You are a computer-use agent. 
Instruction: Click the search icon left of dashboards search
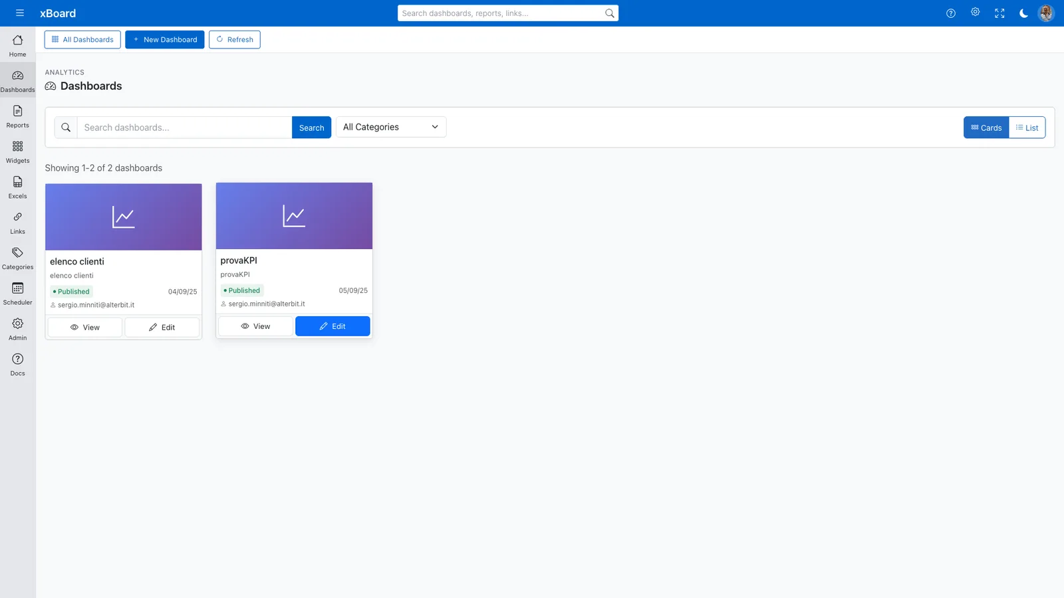coord(66,128)
